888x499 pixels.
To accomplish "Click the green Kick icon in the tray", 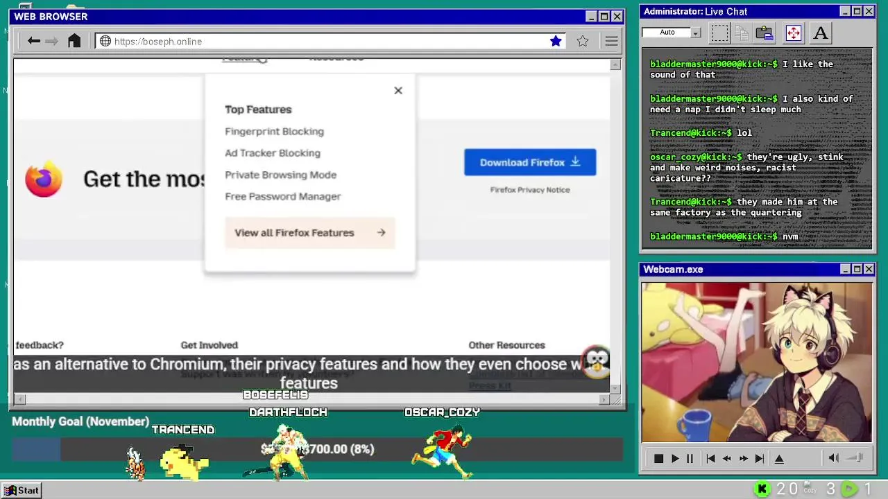I will pyautogui.click(x=762, y=489).
